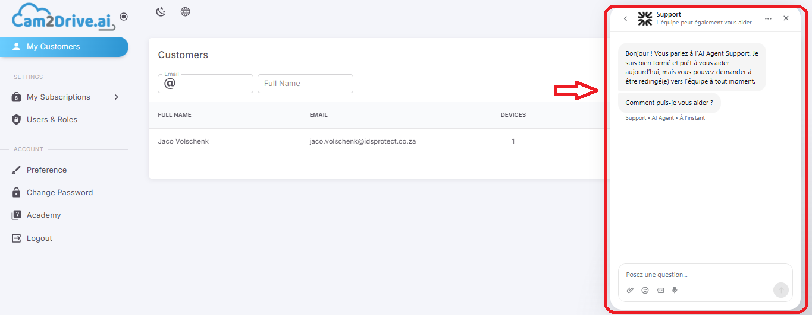Expand the My Subscriptions submenu
812x315 pixels.
coord(117,97)
